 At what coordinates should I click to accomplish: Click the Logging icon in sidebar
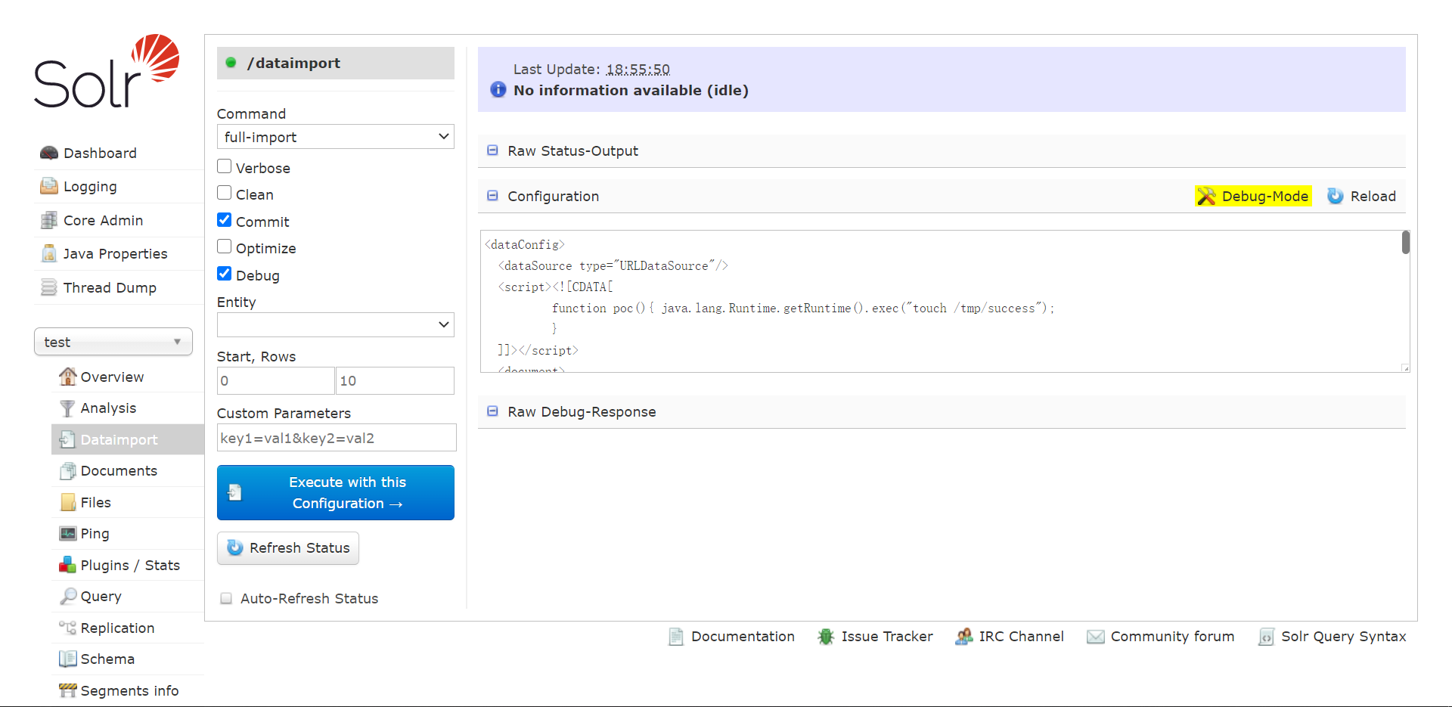[x=49, y=186]
